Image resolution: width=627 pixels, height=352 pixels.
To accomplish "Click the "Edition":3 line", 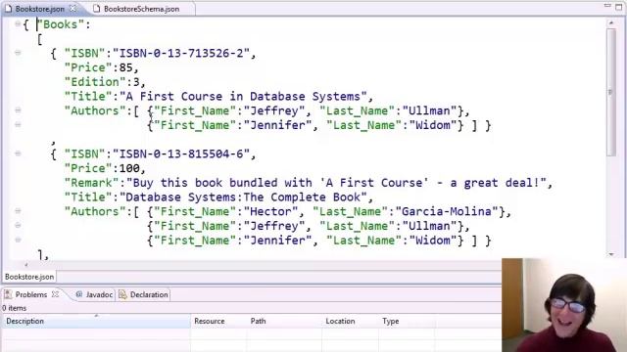I will coord(105,82).
